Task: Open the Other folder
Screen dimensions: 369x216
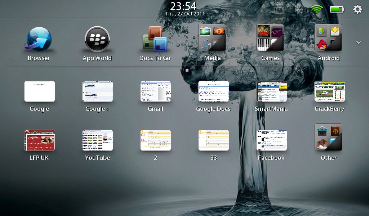Action: point(329,137)
